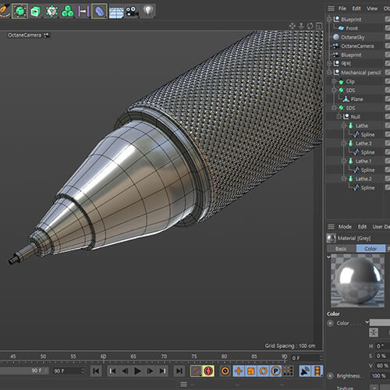390x390 pixels.
Task: Toggle parameter keyframe recording P button
Action: (276, 371)
